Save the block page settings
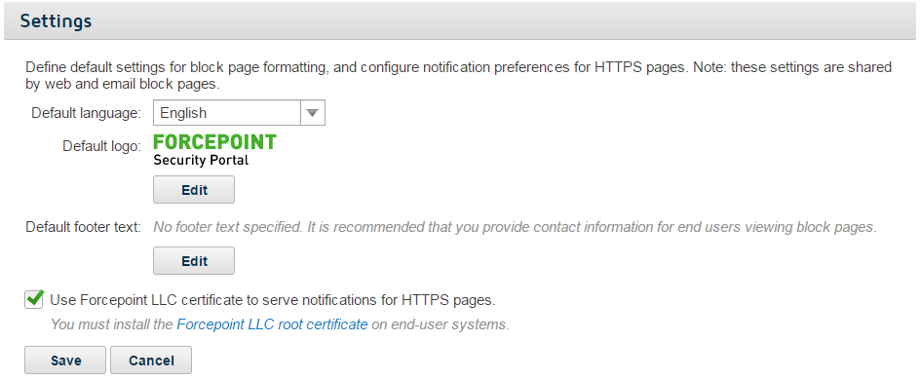 coord(65,361)
